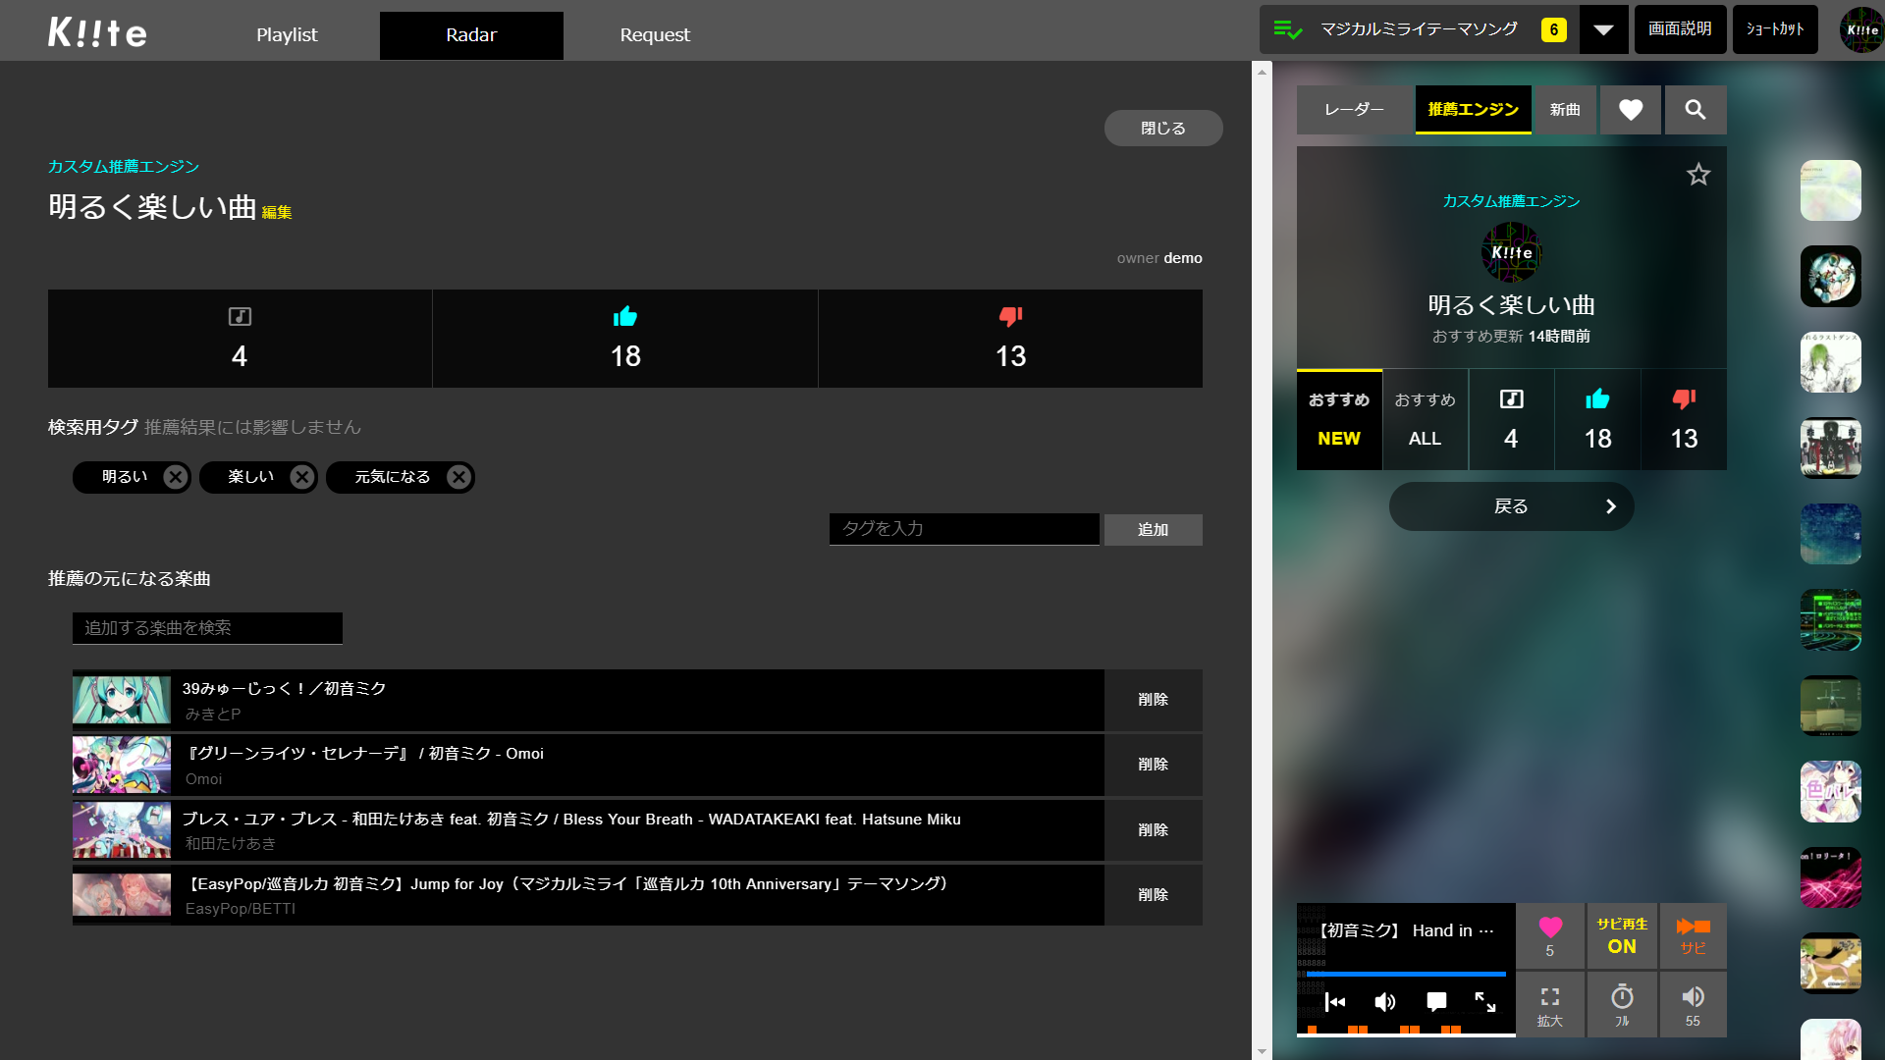Click the 拡大 expand button
Screen dimensions: 1885x1060
tap(1550, 1005)
